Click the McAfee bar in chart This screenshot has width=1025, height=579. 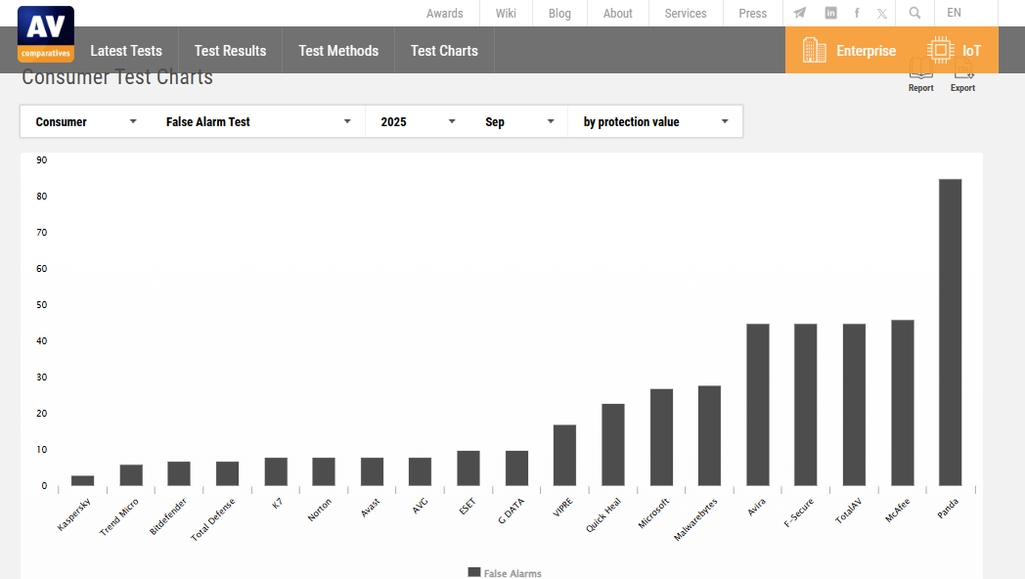(903, 403)
